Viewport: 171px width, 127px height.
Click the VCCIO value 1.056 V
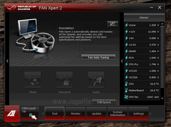pos(154,71)
